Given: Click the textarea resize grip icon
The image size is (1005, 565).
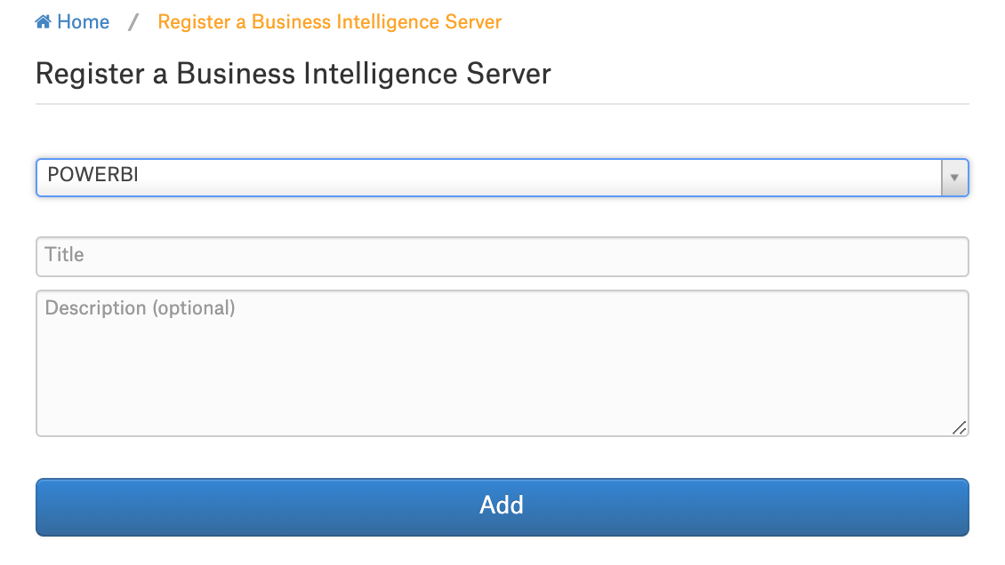Looking at the screenshot, I should tap(959, 428).
